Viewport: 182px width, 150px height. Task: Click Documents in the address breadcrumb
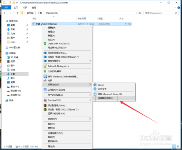pos(52,13)
